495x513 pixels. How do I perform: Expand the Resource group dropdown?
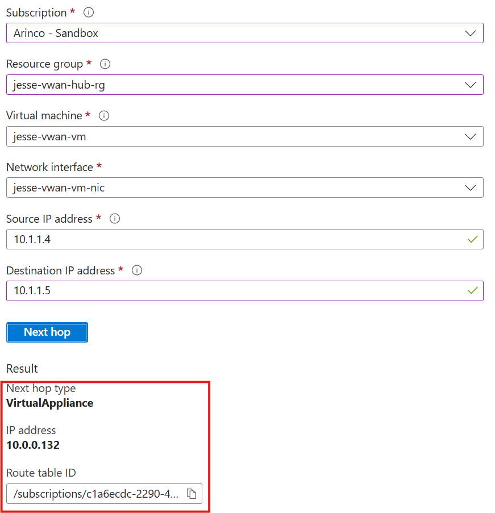(244, 85)
